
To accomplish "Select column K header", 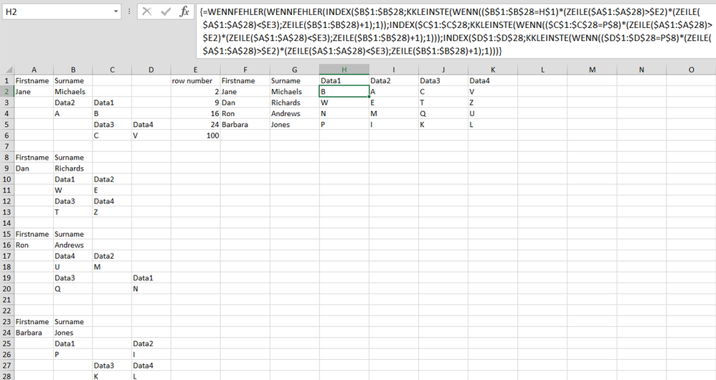I will pyautogui.click(x=493, y=70).
